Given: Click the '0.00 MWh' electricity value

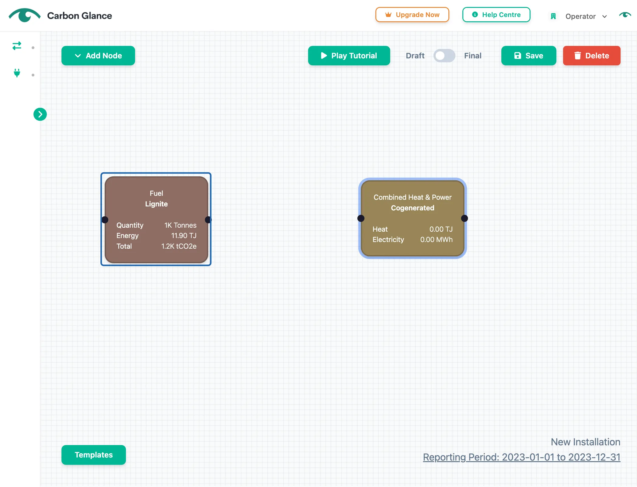Looking at the screenshot, I should (x=437, y=240).
